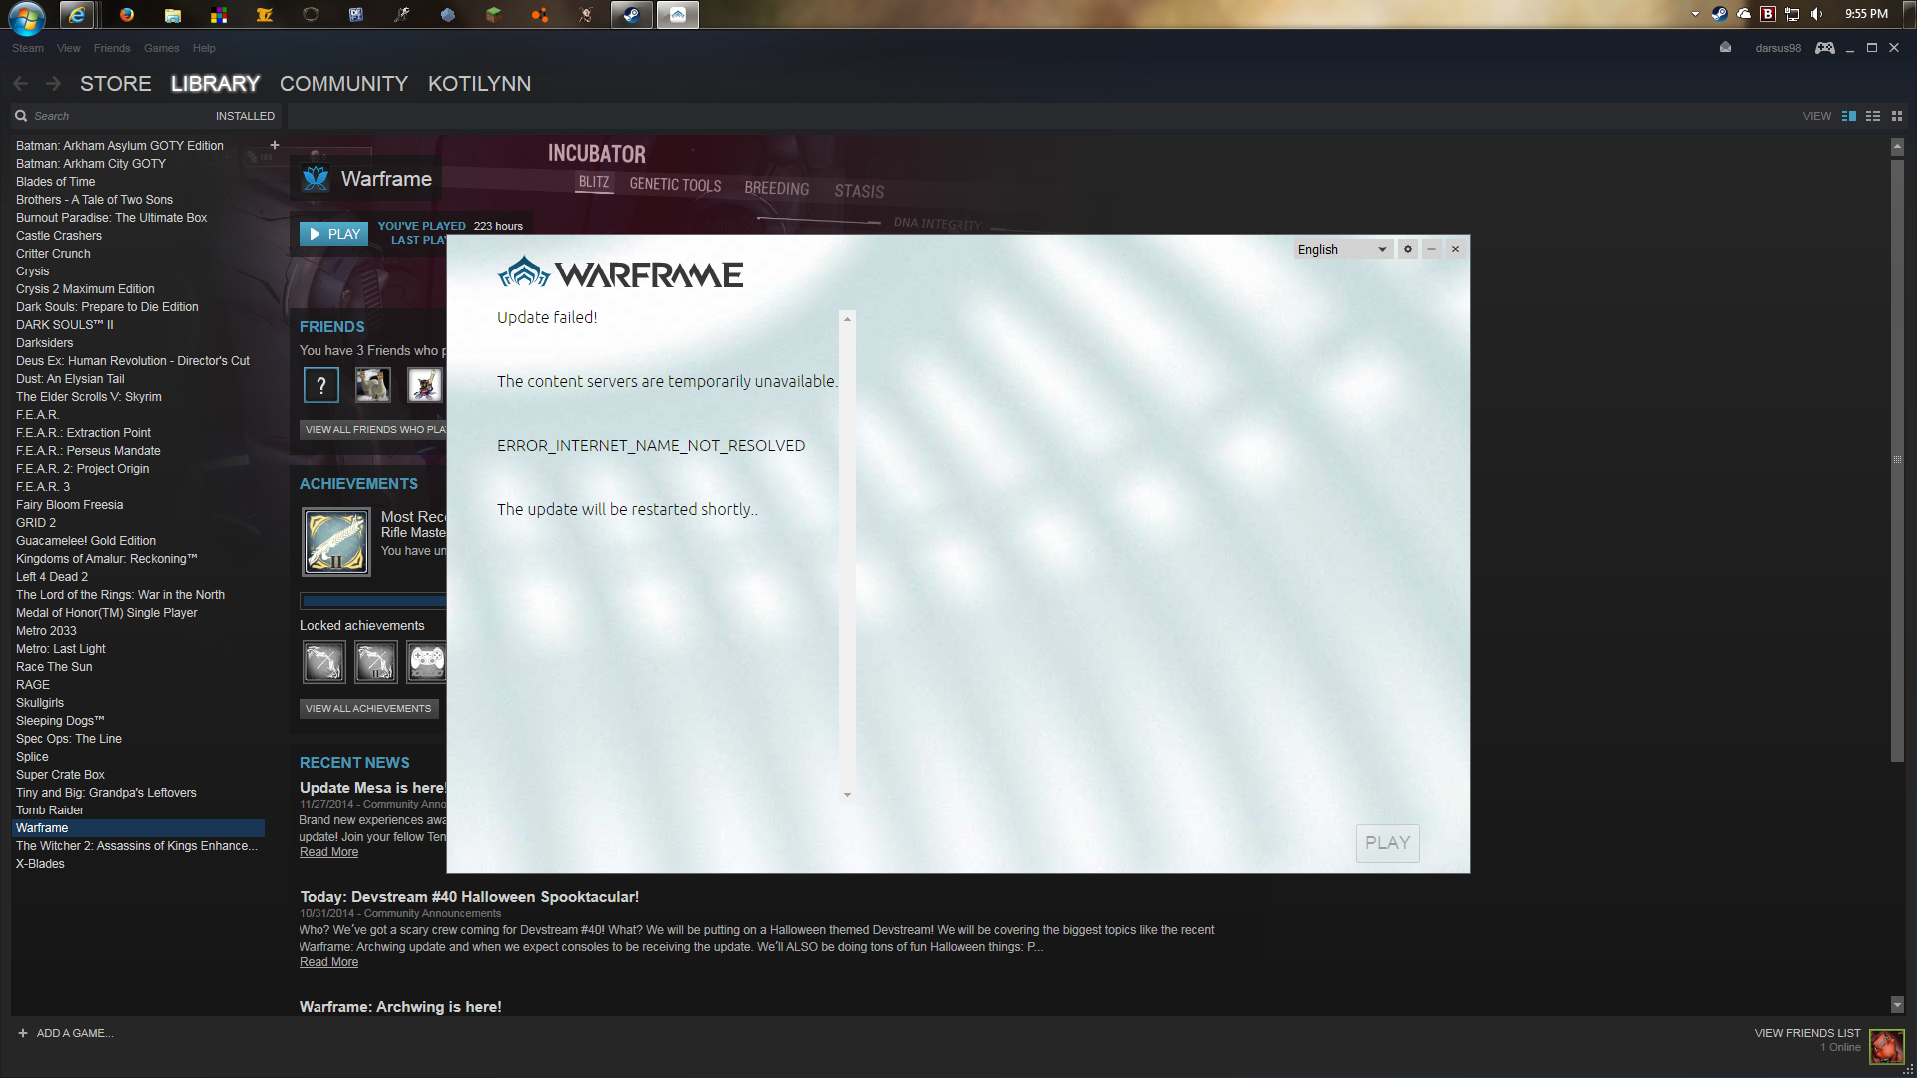Open the darsus98 account name
Screen dimensions: 1917x1078
[1778, 48]
